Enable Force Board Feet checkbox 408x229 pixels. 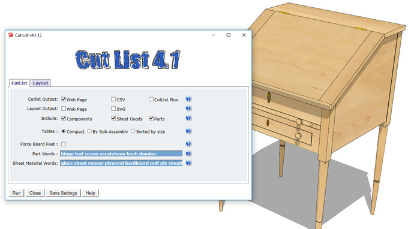pos(64,144)
